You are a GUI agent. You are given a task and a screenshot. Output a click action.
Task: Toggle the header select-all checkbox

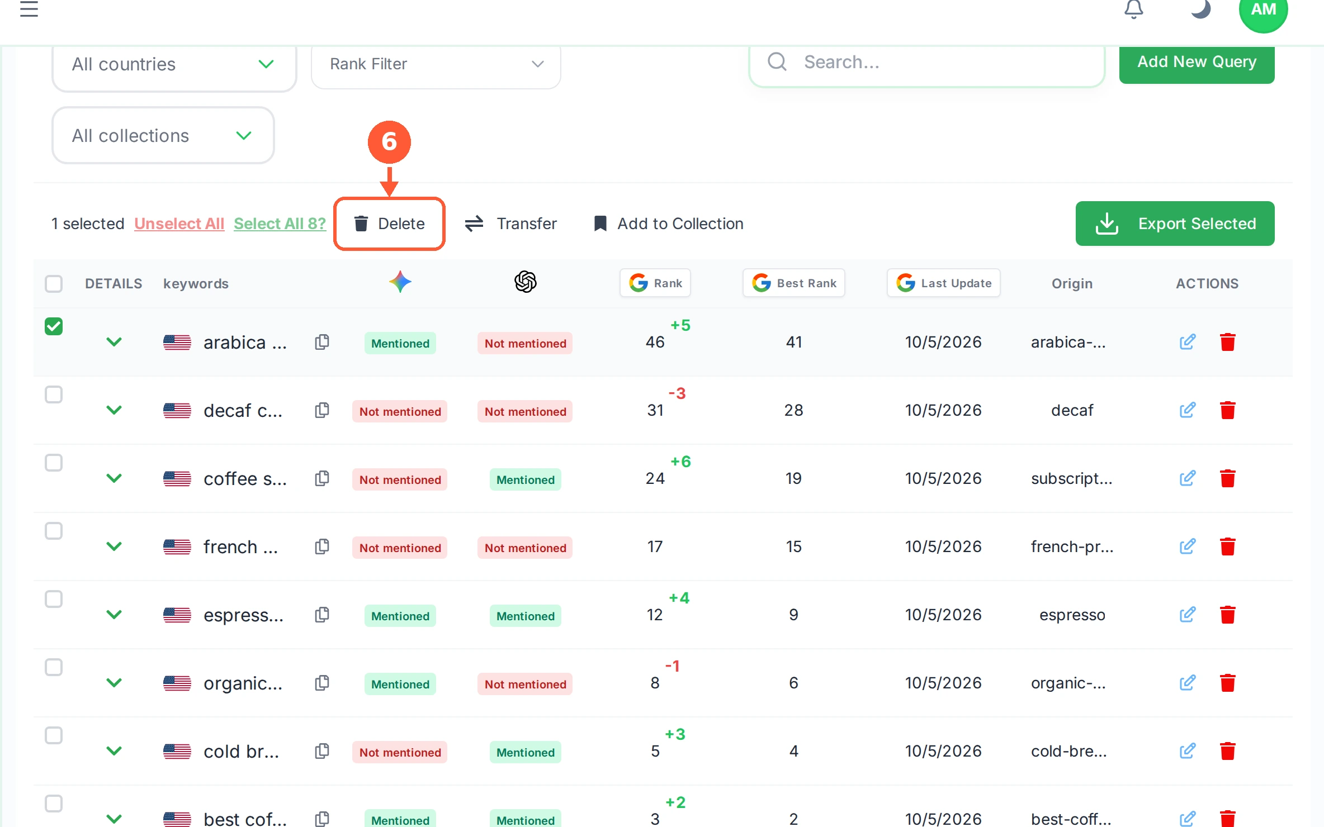(x=54, y=283)
